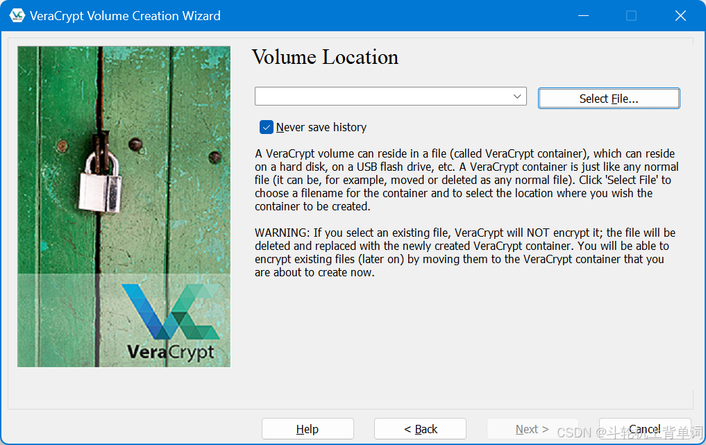Screen dimensions: 706x445
Task: Maximize the VeraCrypt wizard window
Action: click(x=631, y=15)
